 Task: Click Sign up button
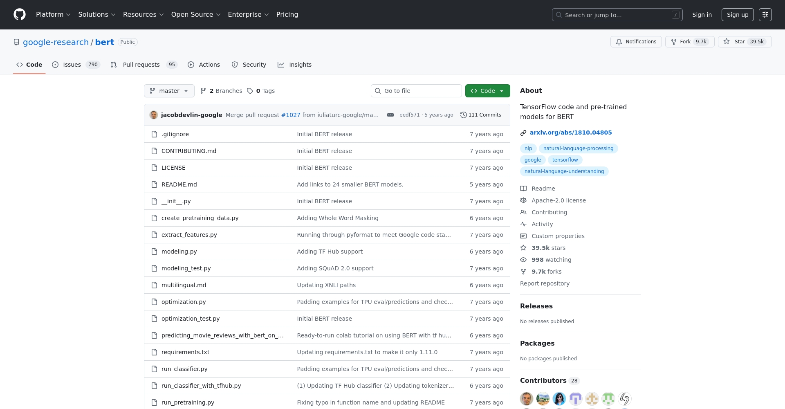tap(738, 15)
